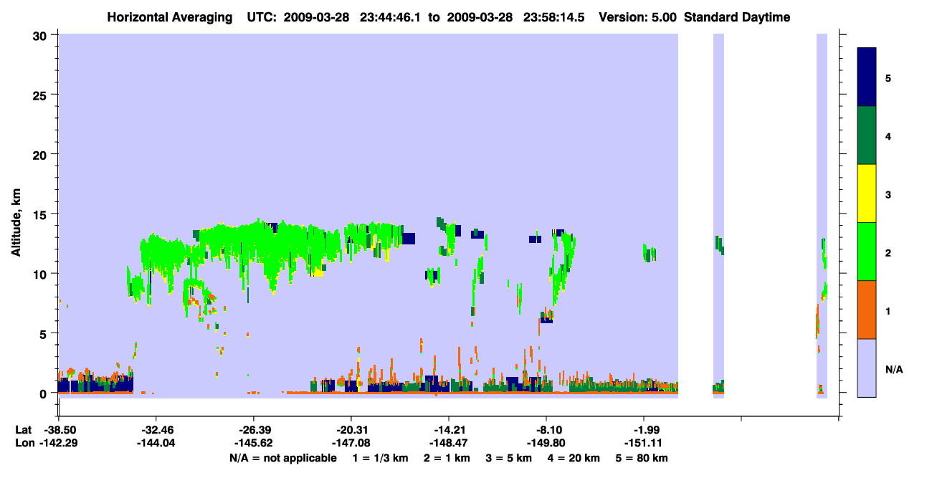Click the colorbar label 'N/A'
Screen dimensions: 932x478
(x=894, y=370)
